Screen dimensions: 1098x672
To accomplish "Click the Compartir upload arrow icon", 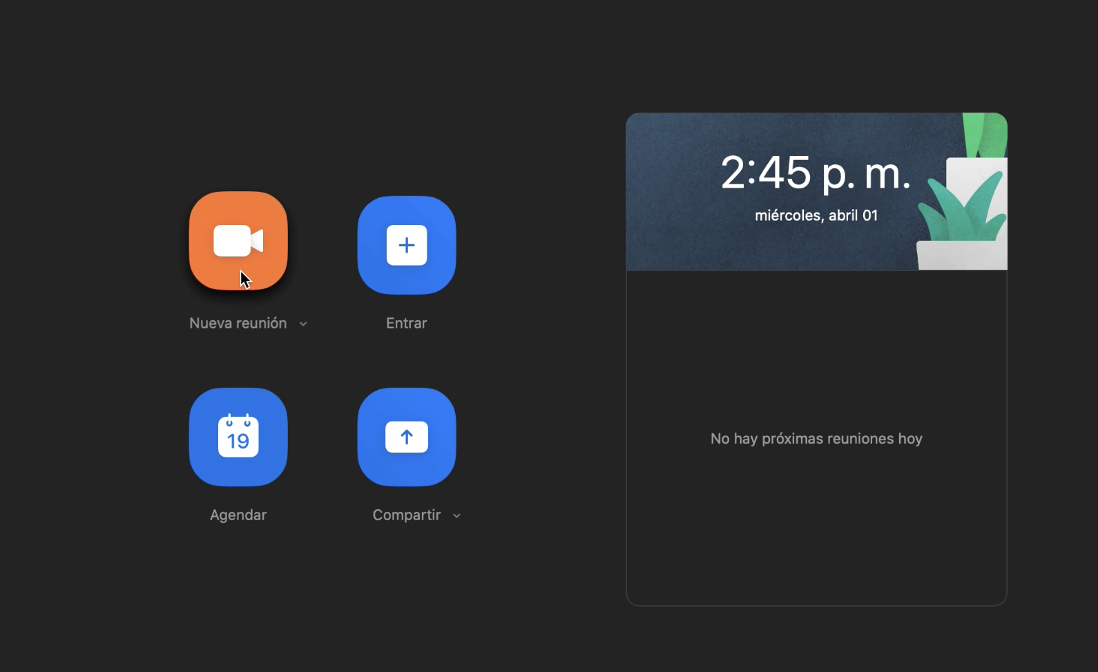I will click(x=407, y=437).
